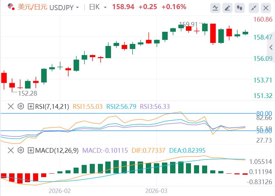Image resolution: width=275 pixels, height=196 pixels.
Task: Click the US flag currency icon
Action: click(11, 7)
